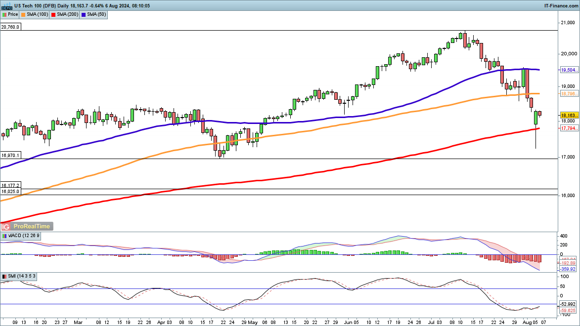Open the IT-Finance.com link

pyautogui.click(x=560, y=5)
